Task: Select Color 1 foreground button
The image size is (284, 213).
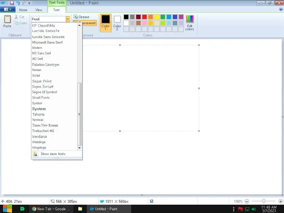Action: (x=105, y=23)
